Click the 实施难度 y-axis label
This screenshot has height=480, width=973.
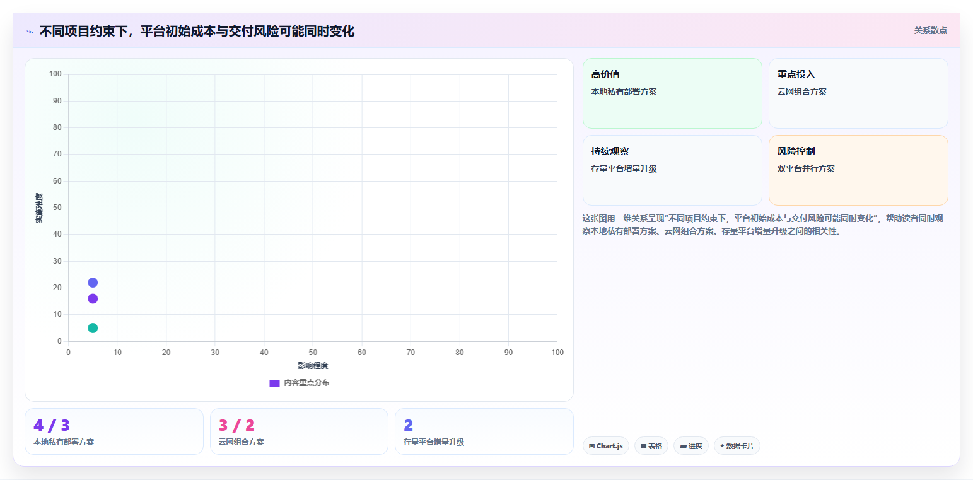tap(39, 208)
